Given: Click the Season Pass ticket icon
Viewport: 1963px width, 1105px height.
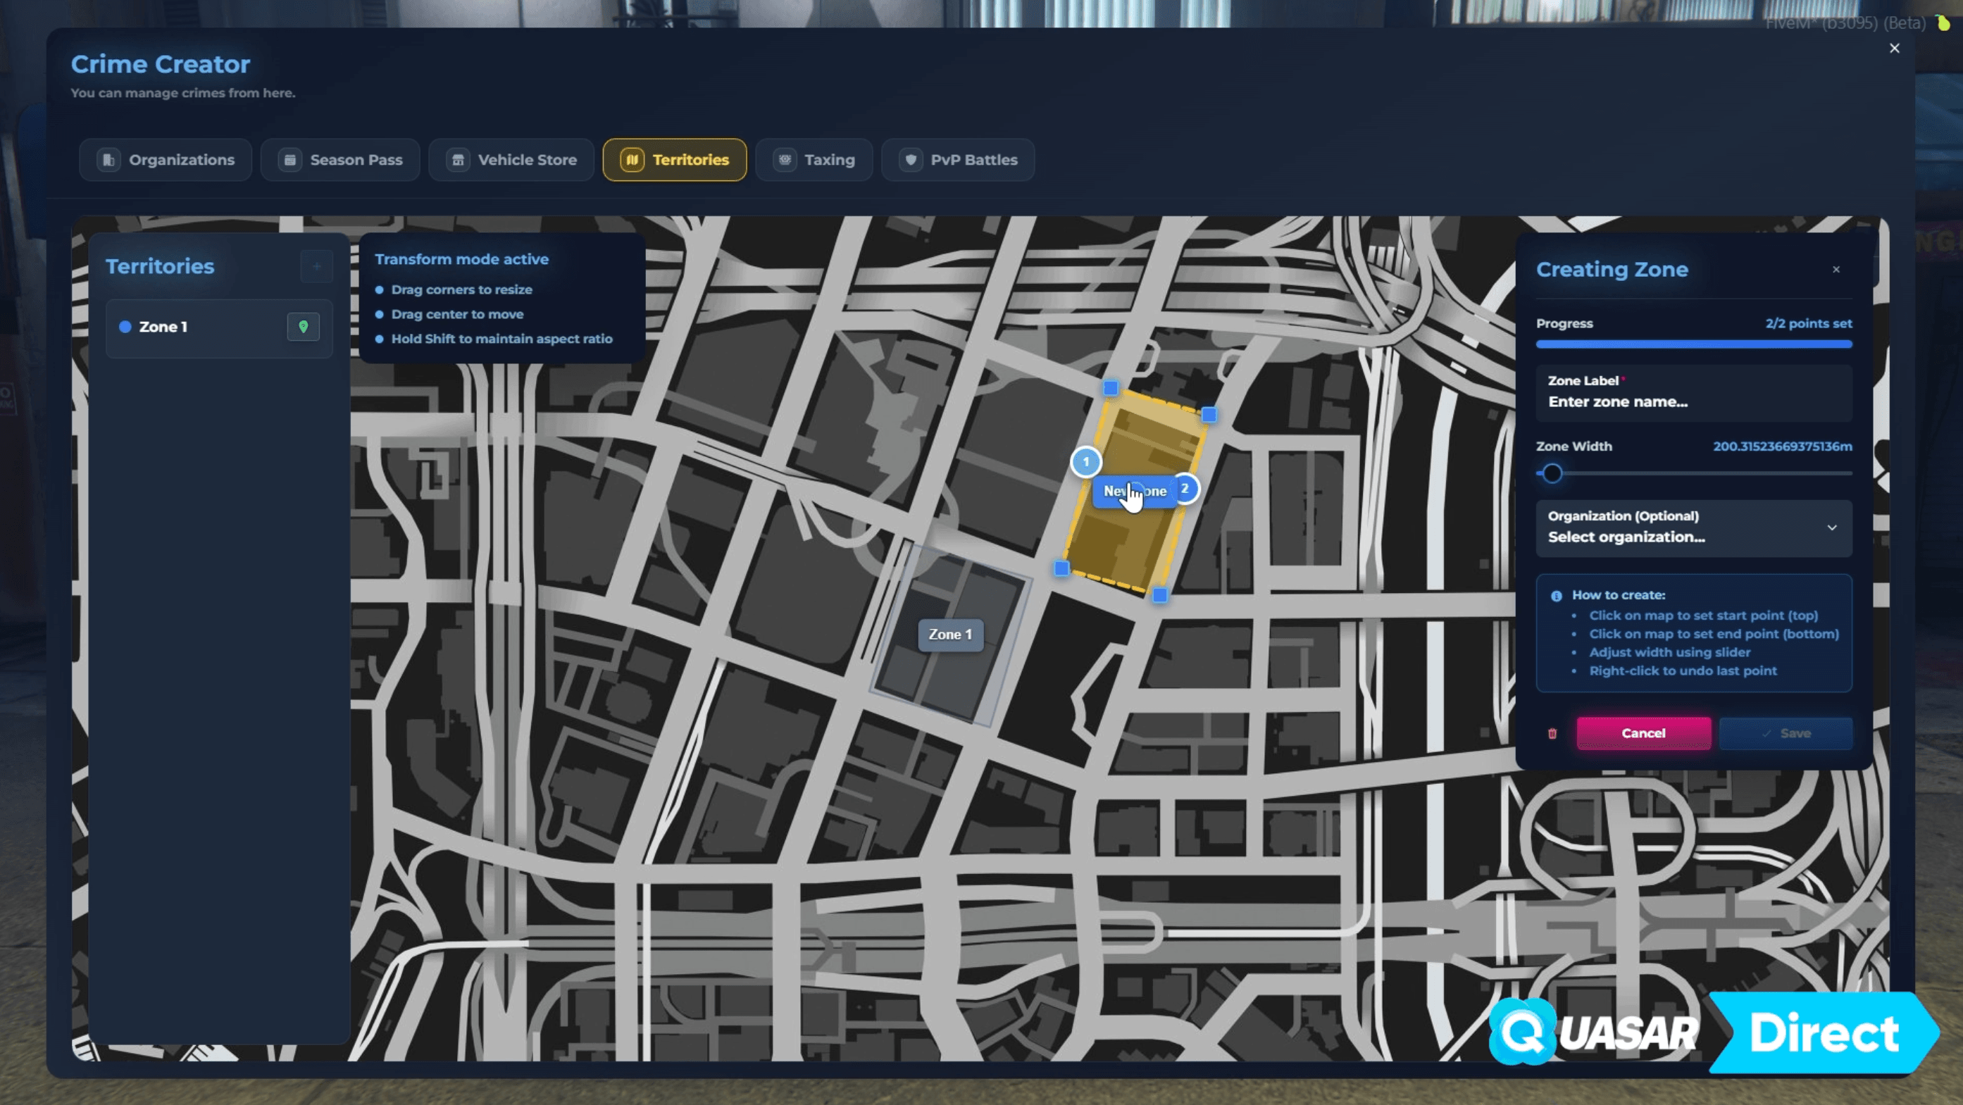Looking at the screenshot, I should (x=289, y=160).
